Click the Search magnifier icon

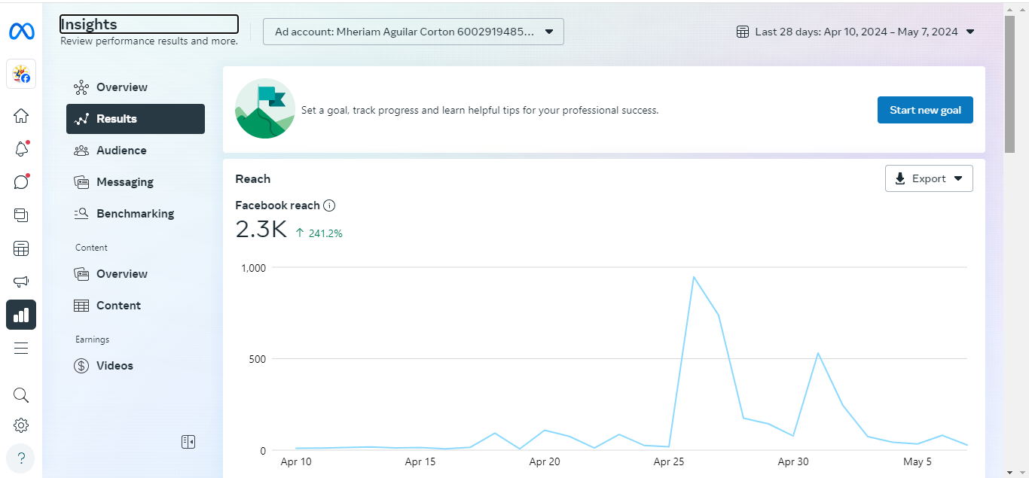pyautogui.click(x=21, y=395)
